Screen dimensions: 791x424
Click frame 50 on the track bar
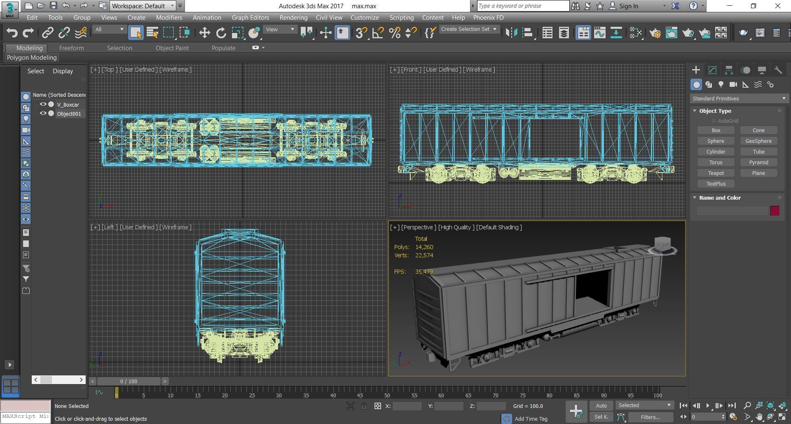tap(387, 395)
